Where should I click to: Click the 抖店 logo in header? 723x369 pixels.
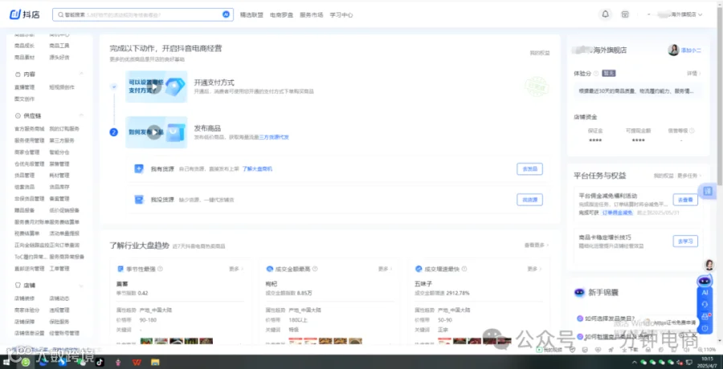click(x=25, y=14)
